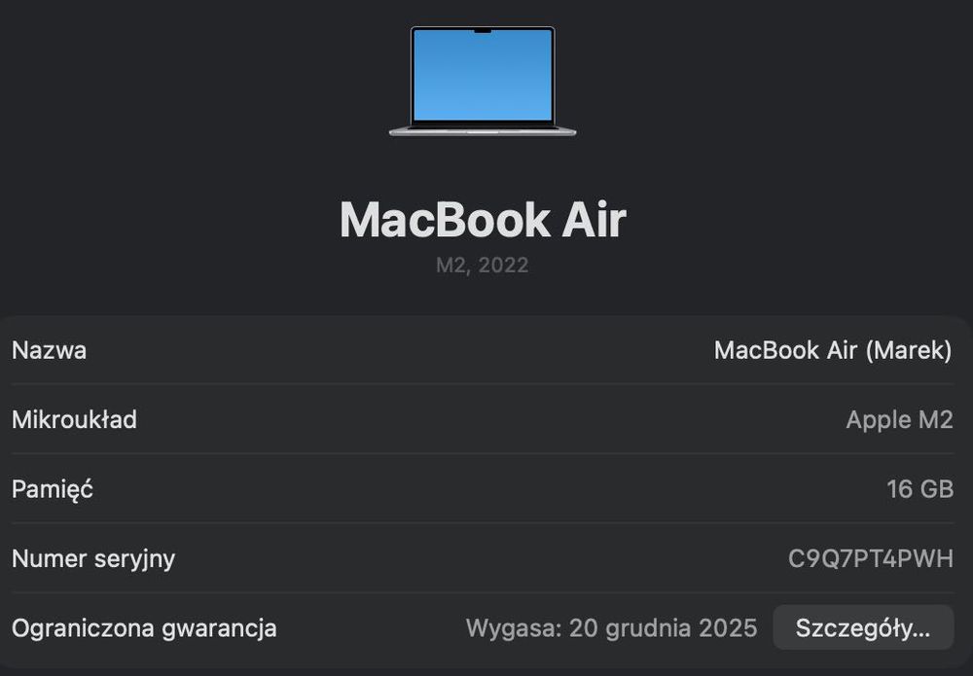Image resolution: width=973 pixels, height=676 pixels.
Task: Select the 16 GB memory value
Action: tap(919, 489)
